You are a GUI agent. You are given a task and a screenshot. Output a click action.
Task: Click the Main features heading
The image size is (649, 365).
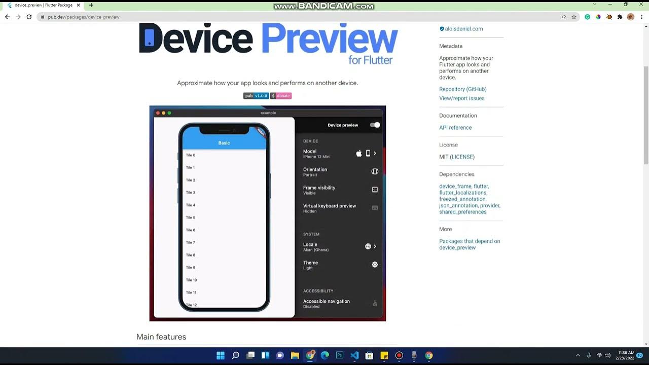coord(161,337)
